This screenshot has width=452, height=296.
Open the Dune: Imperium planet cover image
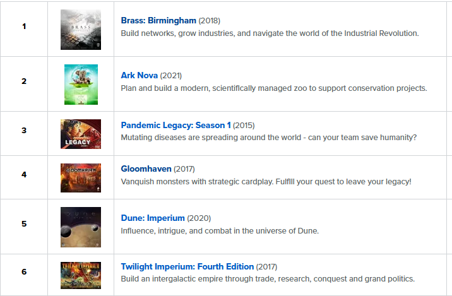click(80, 227)
